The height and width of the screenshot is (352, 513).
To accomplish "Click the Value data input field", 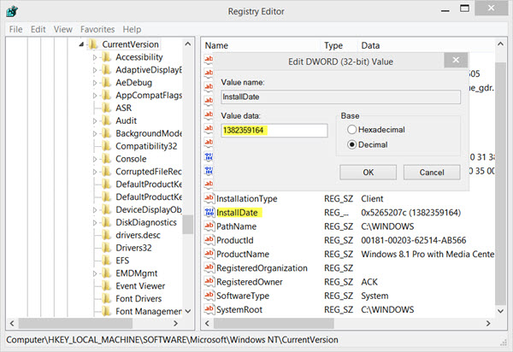I will tap(274, 131).
